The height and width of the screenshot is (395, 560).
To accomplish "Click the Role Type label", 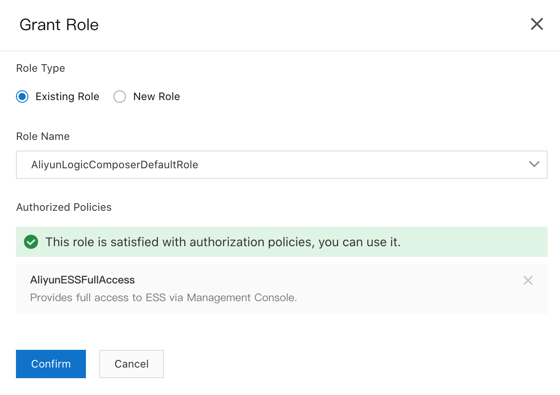I will 41,68.
